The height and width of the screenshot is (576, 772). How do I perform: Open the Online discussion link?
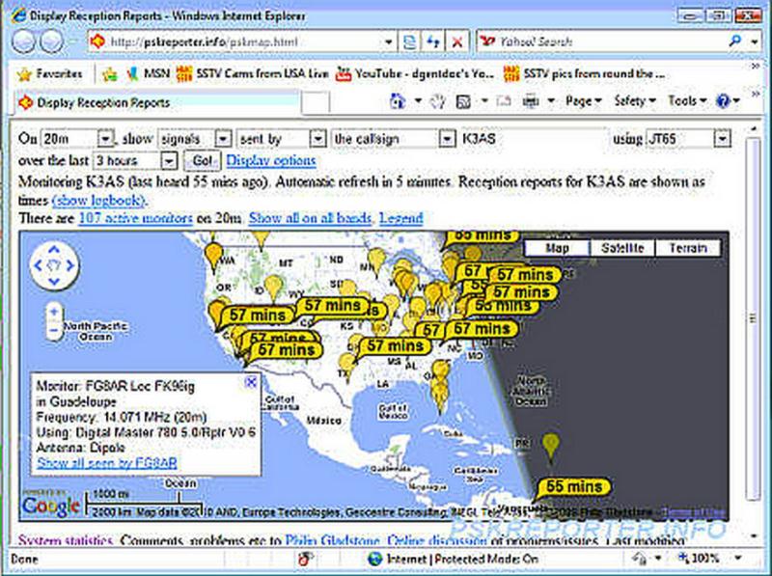(437, 540)
